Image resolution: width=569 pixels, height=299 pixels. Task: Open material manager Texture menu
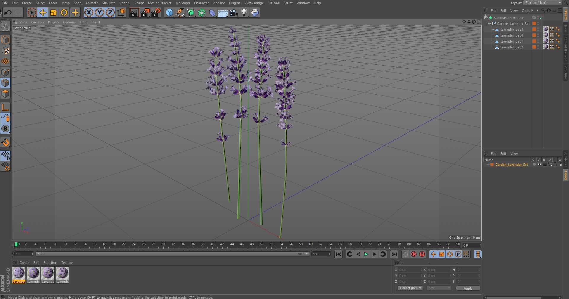(67, 263)
